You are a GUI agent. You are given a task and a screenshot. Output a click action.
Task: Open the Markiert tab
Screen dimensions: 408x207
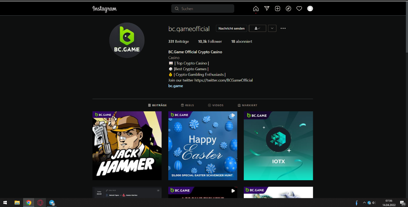(x=248, y=105)
